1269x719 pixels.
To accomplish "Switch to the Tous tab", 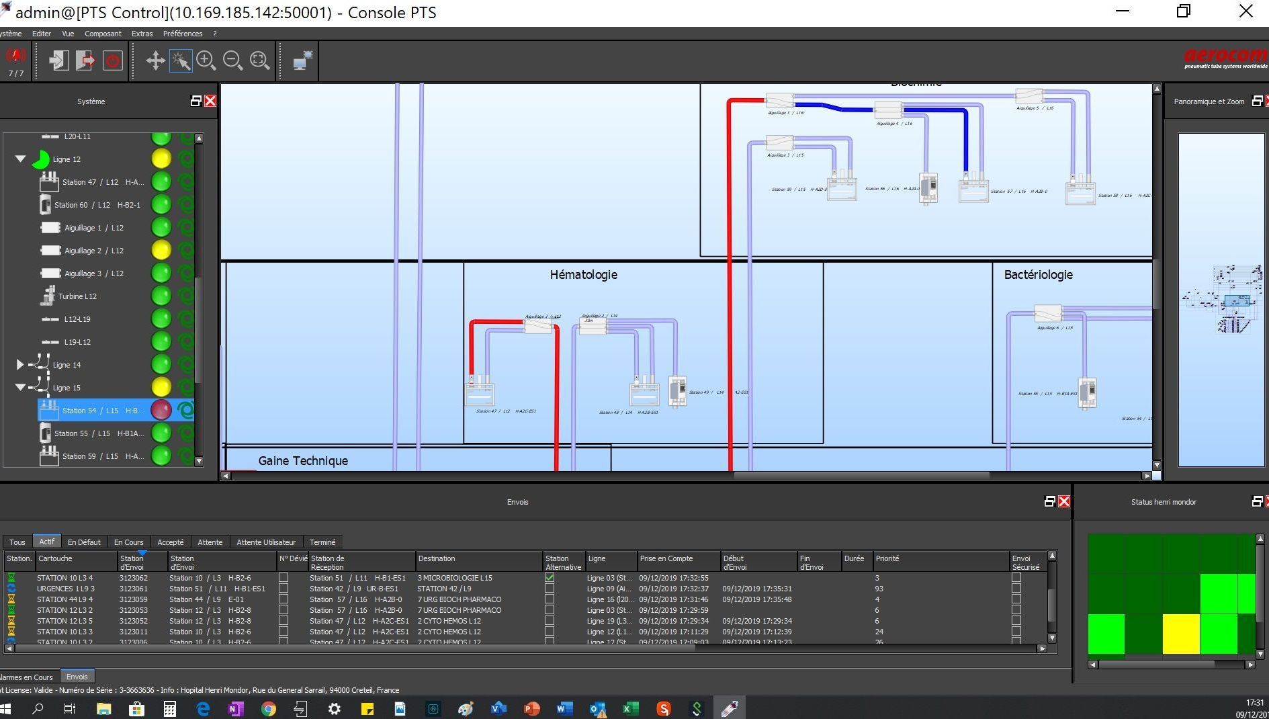I will click(17, 542).
